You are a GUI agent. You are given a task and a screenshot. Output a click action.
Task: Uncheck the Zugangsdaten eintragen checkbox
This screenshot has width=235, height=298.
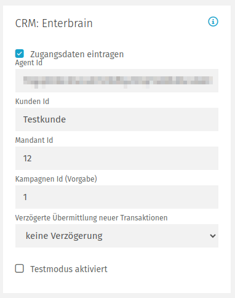click(20, 54)
